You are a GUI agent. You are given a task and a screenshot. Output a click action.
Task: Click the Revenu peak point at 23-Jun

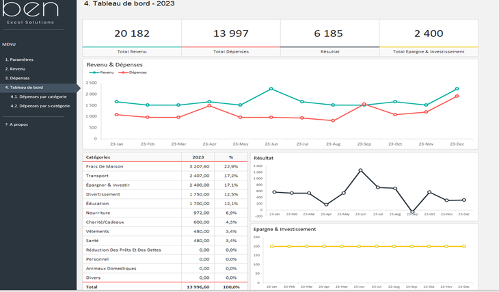[x=271, y=89]
